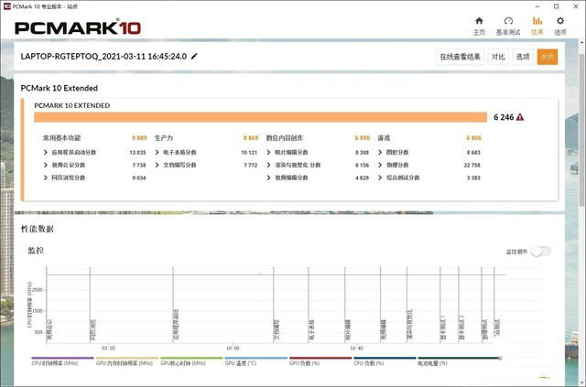Select the 结果 results bar-chart icon
Image resolution: width=586 pixels, height=387 pixels.
click(537, 21)
